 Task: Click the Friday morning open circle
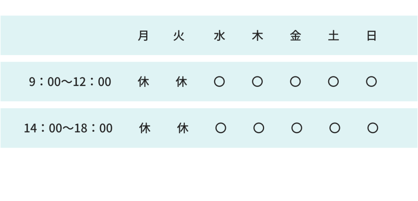pos(296,82)
